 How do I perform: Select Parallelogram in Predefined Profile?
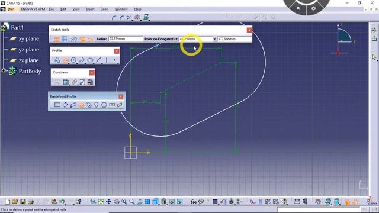point(73,105)
